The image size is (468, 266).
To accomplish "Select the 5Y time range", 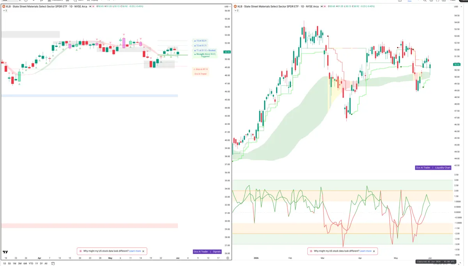I will coord(41,263).
